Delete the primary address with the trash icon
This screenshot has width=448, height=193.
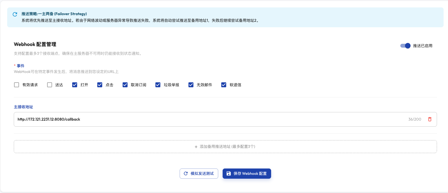[430, 119]
